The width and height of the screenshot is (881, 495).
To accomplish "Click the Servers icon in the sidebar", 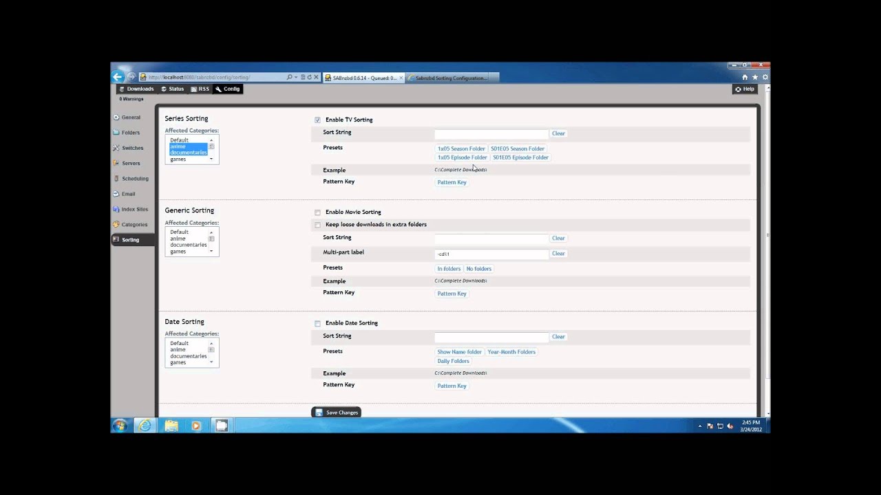I will [x=116, y=163].
